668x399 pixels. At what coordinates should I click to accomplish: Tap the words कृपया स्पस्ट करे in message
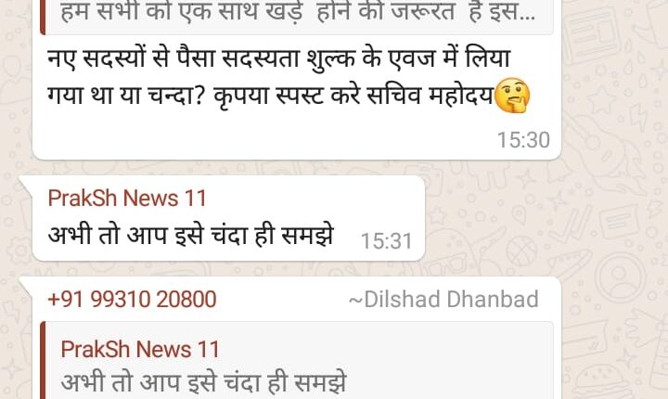click(x=287, y=97)
